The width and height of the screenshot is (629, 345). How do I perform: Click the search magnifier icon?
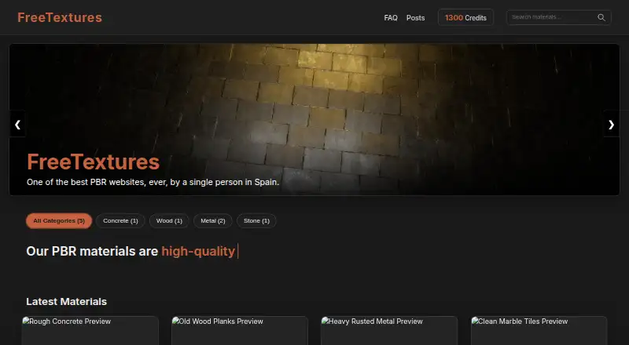coord(601,17)
